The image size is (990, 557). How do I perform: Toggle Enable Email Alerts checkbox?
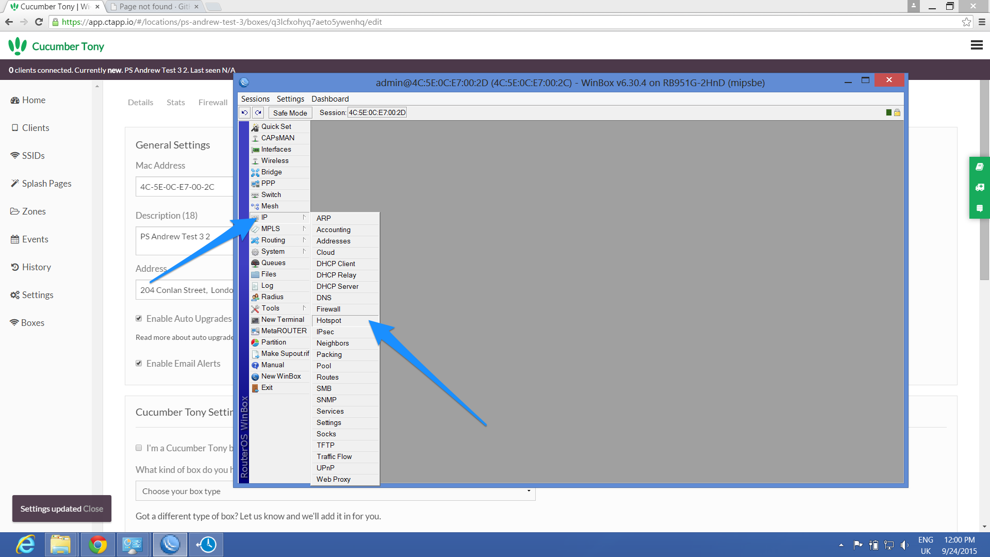[139, 363]
